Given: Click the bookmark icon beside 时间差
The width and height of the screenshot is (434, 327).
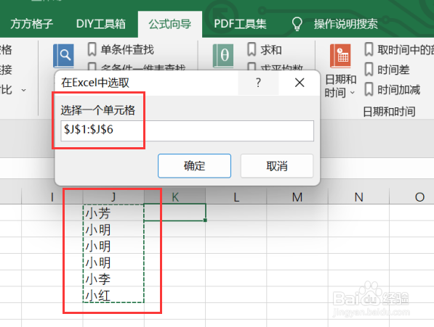Looking at the screenshot, I should click(x=369, y=70).
